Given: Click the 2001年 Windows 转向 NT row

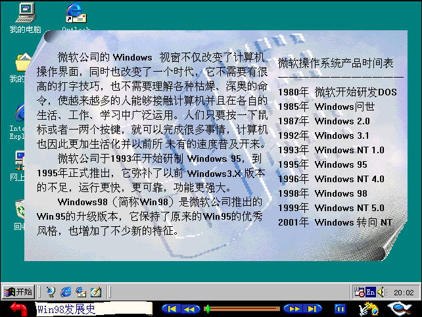Looking at the screenshot, I should click(335, 222).
